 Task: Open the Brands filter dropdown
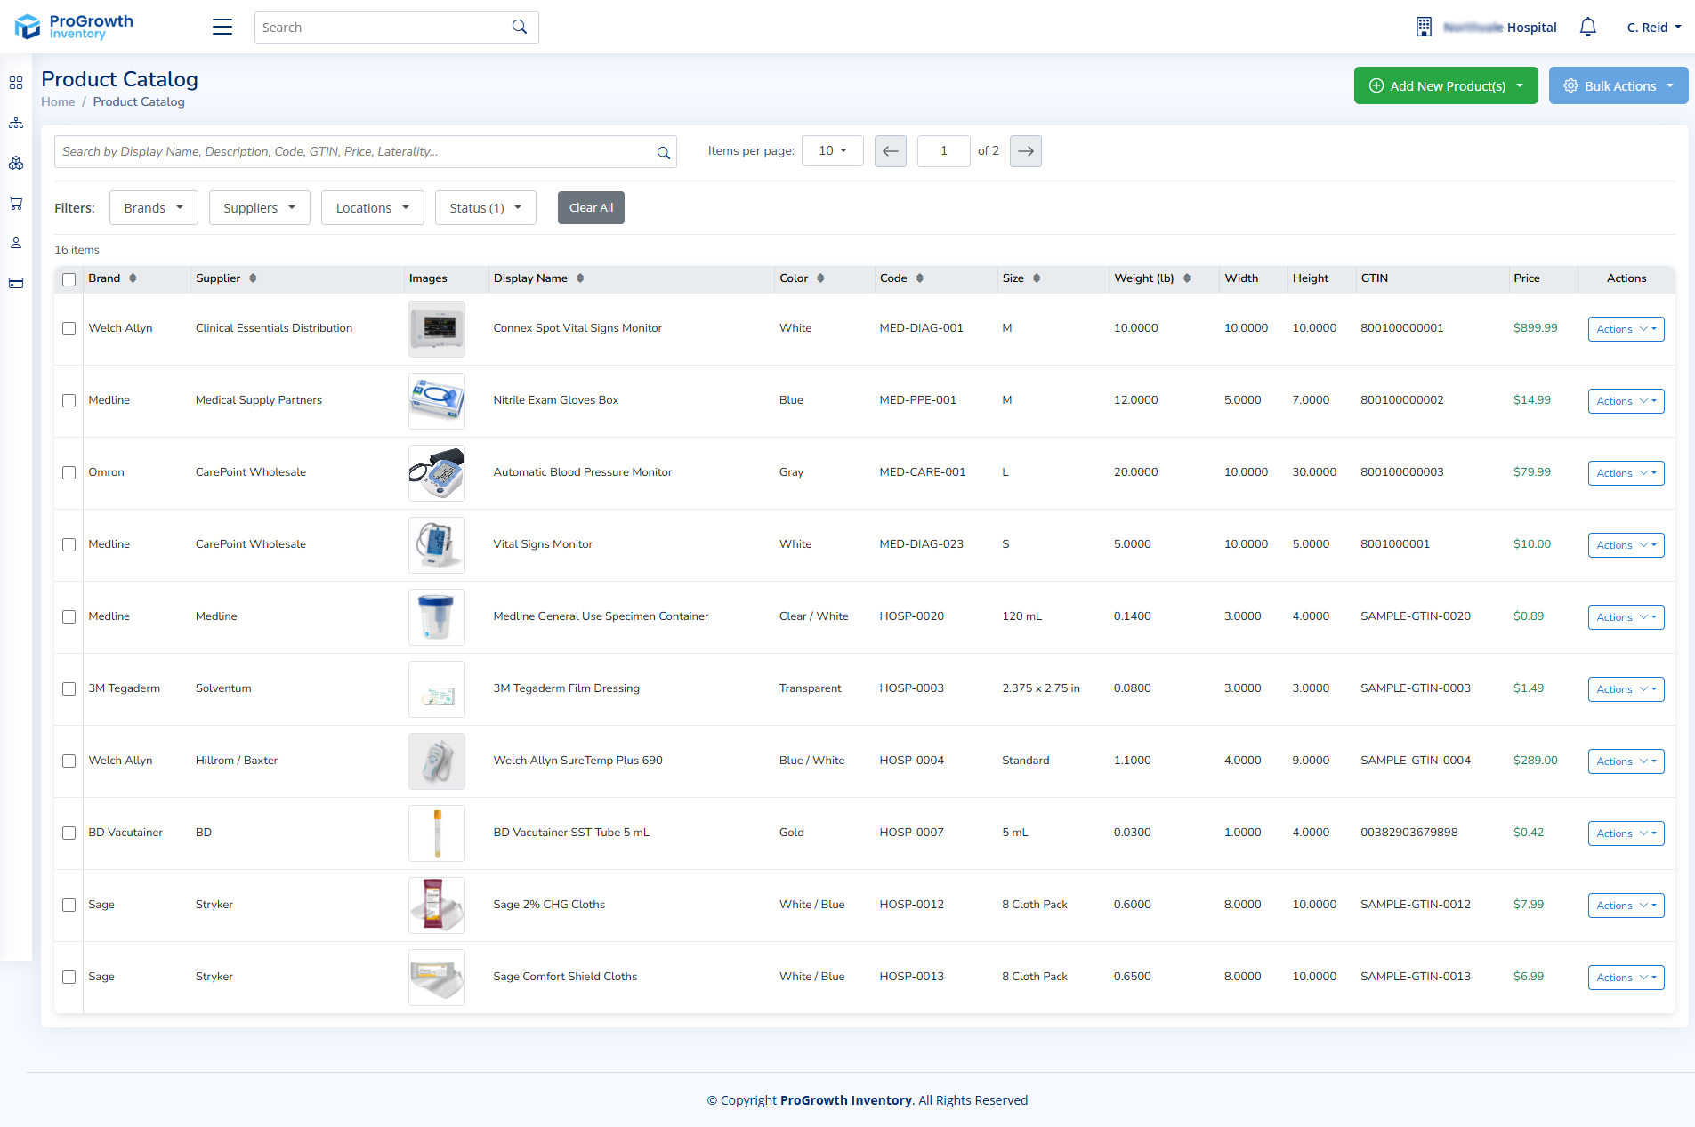point(154,208)
